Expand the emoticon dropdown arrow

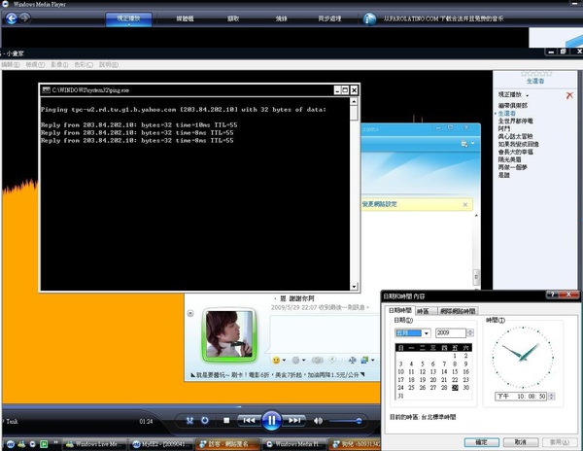pyautogui.click(x=284, y=360)
